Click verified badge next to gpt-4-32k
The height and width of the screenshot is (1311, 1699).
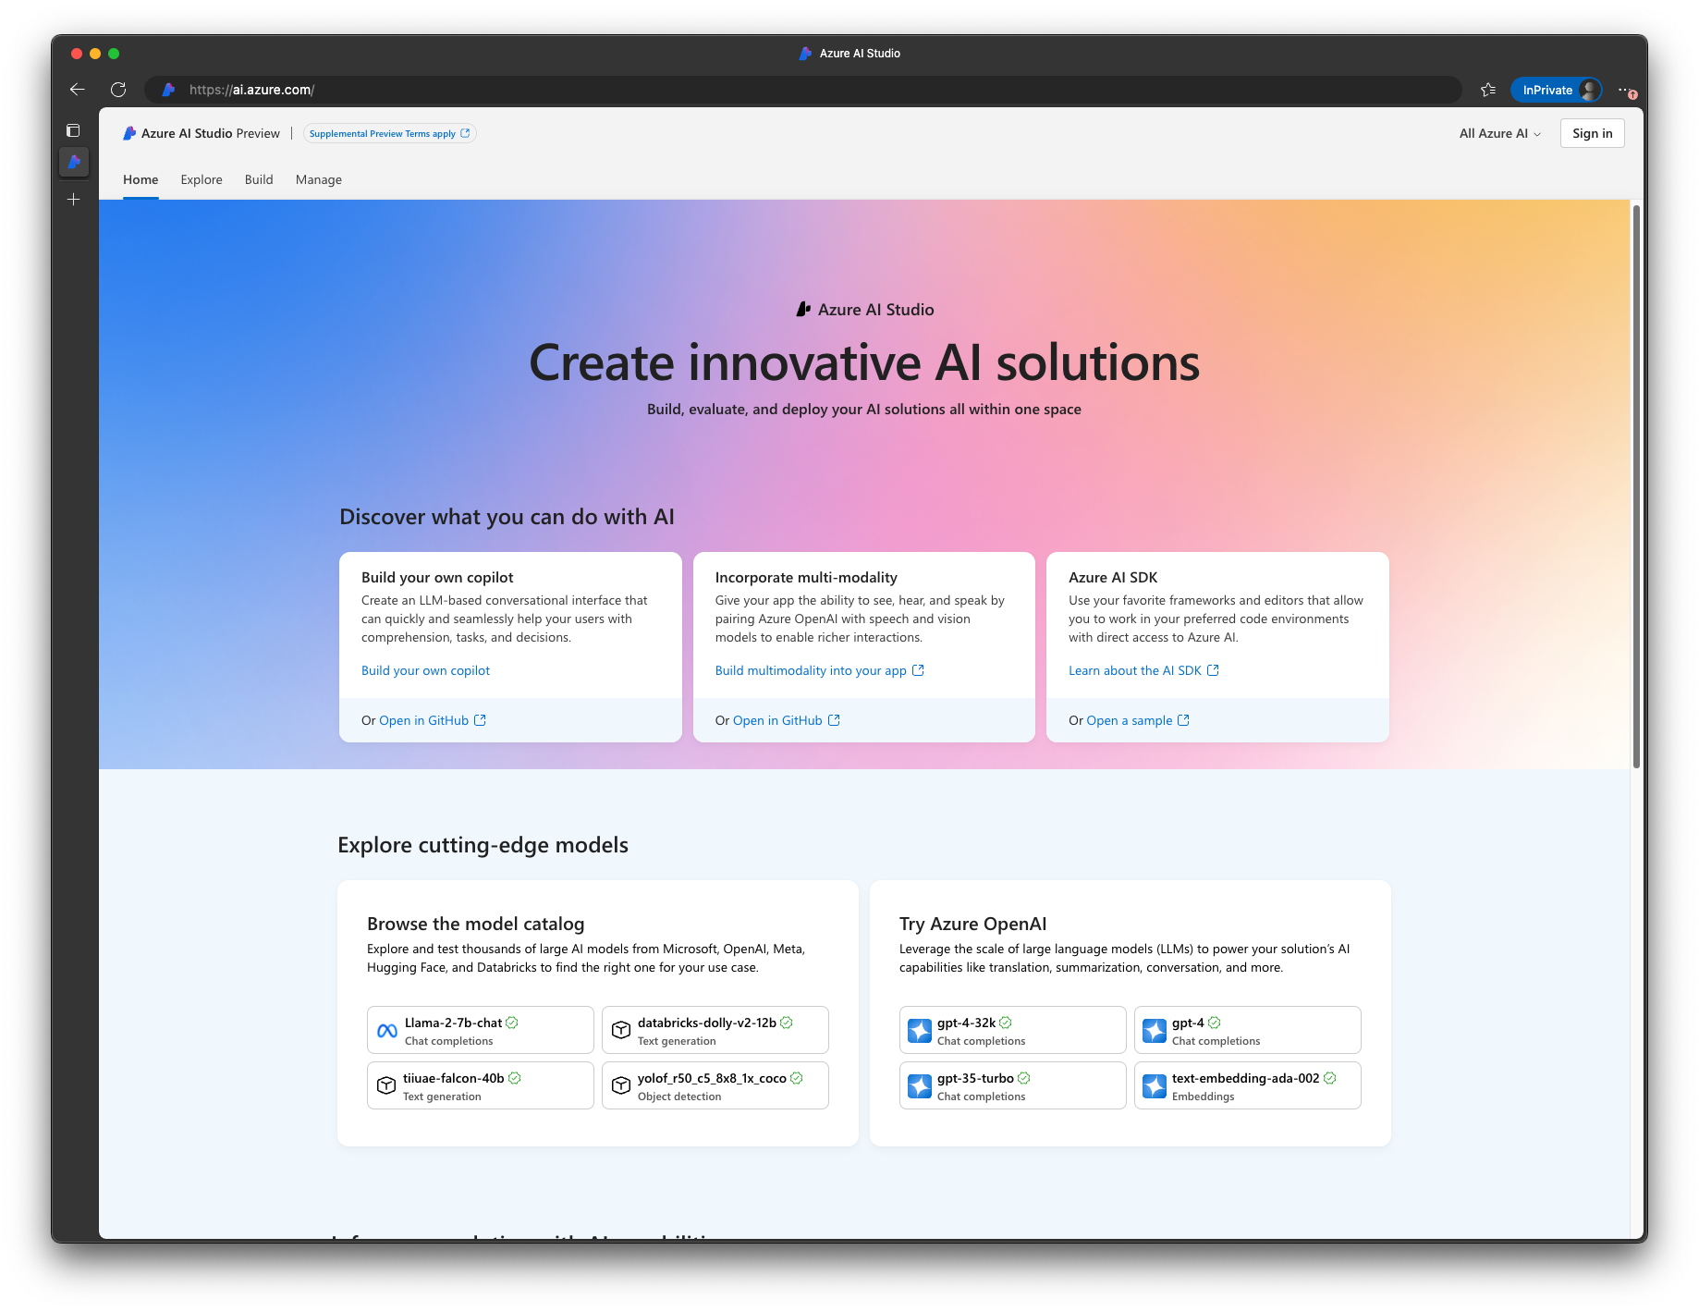click(1006, 1023)
